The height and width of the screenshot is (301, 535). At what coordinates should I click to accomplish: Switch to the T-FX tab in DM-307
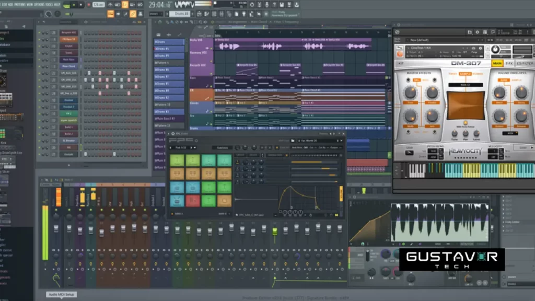pos(509,63)
